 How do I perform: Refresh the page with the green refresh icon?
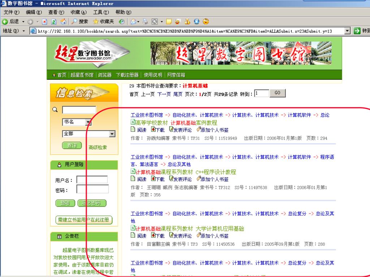(54, 22)
